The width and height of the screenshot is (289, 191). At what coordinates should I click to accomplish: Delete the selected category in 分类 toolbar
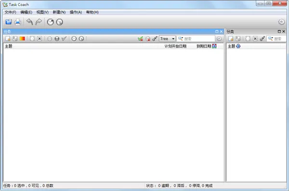[x=255, y=38]
